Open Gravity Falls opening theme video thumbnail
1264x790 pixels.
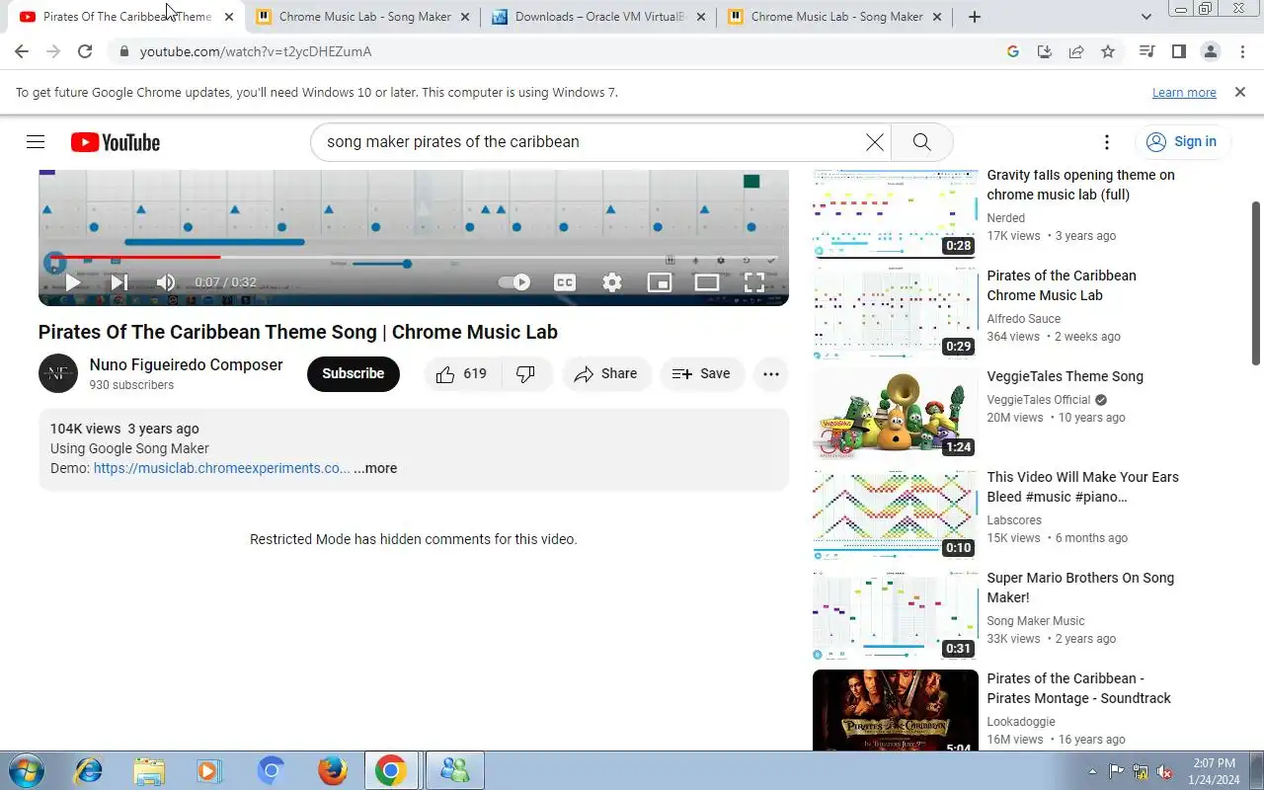point(895,214)
